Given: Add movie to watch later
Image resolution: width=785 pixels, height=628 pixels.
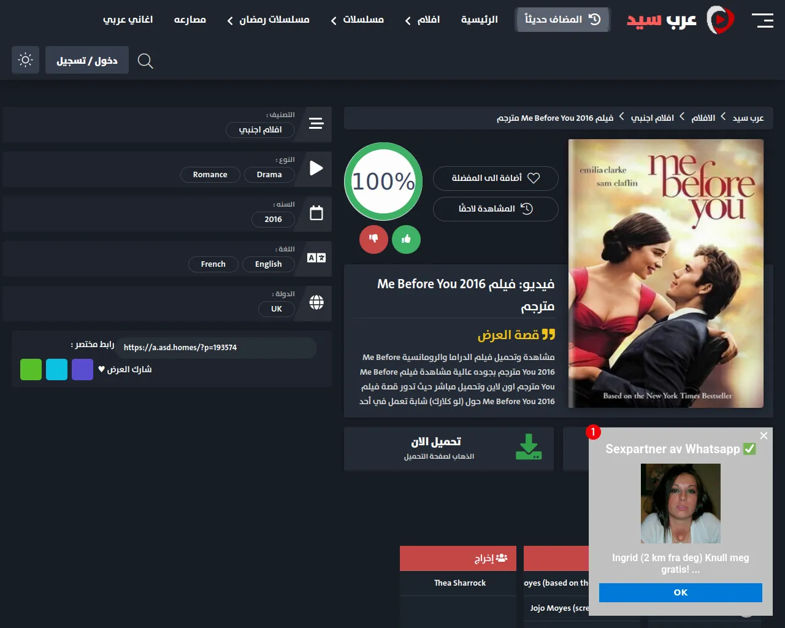Looking at the screenshot, I should click(496, 209).
